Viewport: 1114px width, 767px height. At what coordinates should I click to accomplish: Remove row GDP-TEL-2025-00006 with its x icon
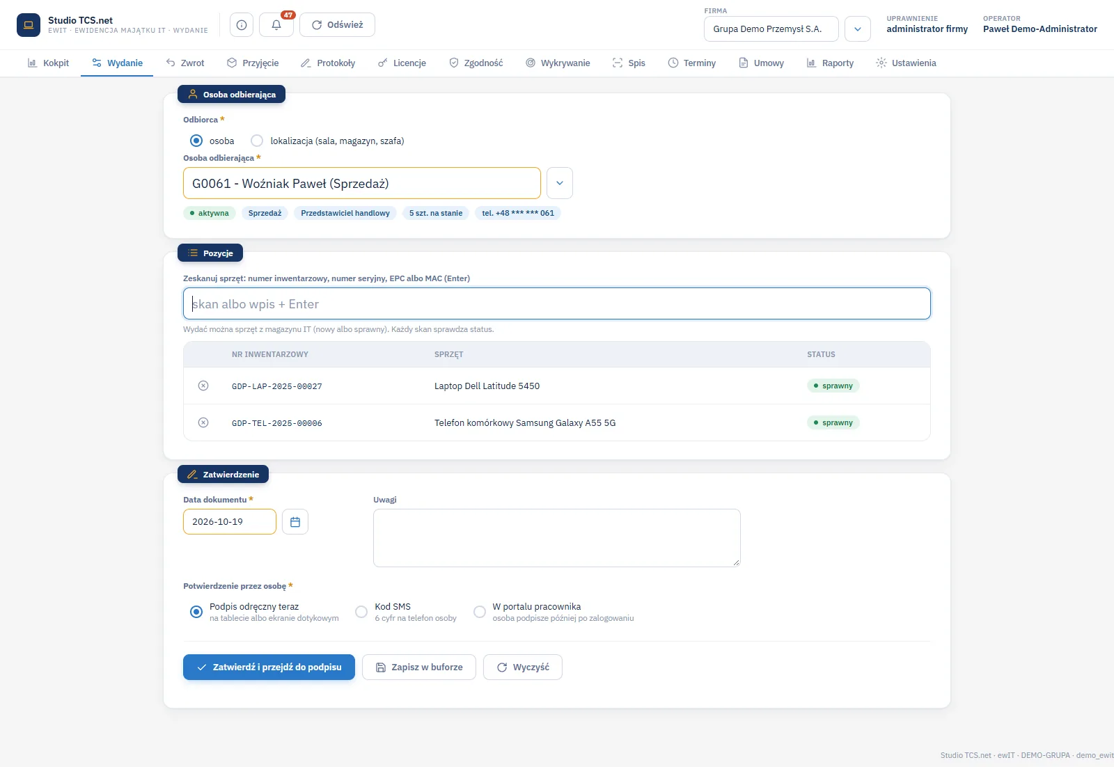coord(203,422)
